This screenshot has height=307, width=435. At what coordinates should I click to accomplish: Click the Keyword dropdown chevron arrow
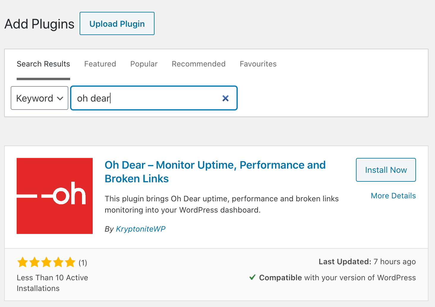click(60, 98)
